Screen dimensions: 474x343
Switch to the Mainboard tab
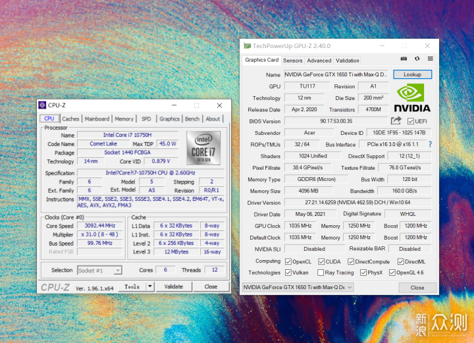pyautogui.click(x=97, y=119)
